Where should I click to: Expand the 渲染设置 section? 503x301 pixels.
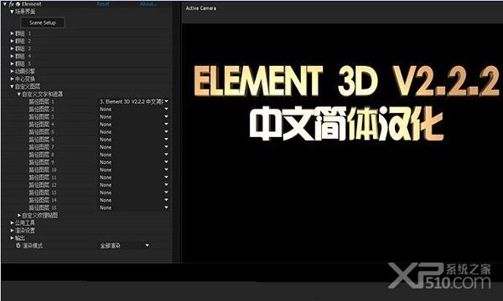pyautogui.click(x=12, y=230)
